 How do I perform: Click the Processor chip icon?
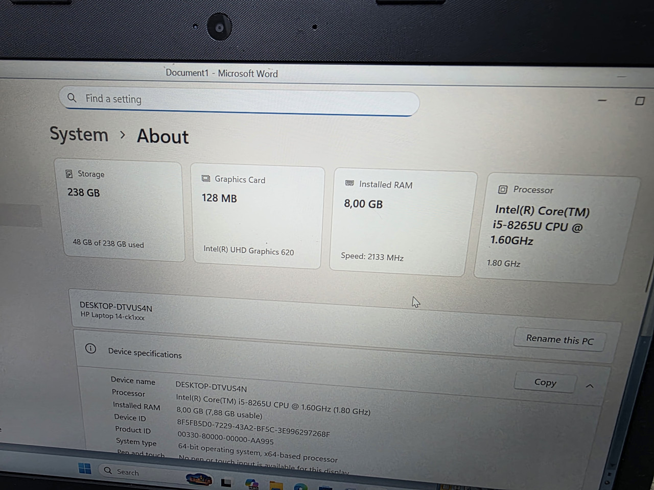(503, 189)
